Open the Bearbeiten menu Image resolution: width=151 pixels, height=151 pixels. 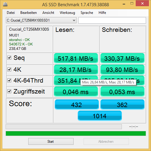[29, 13]
